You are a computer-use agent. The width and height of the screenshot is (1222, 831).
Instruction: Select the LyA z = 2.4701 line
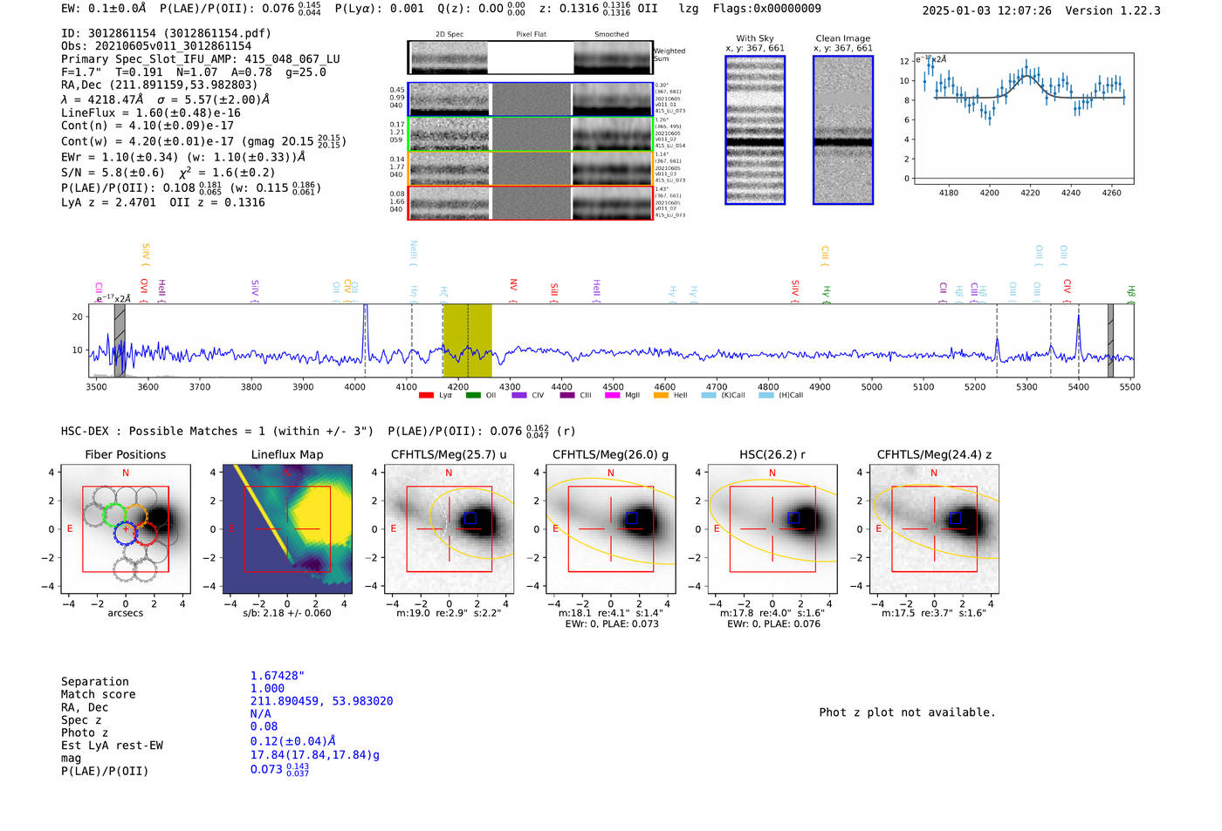pos(108,202)
